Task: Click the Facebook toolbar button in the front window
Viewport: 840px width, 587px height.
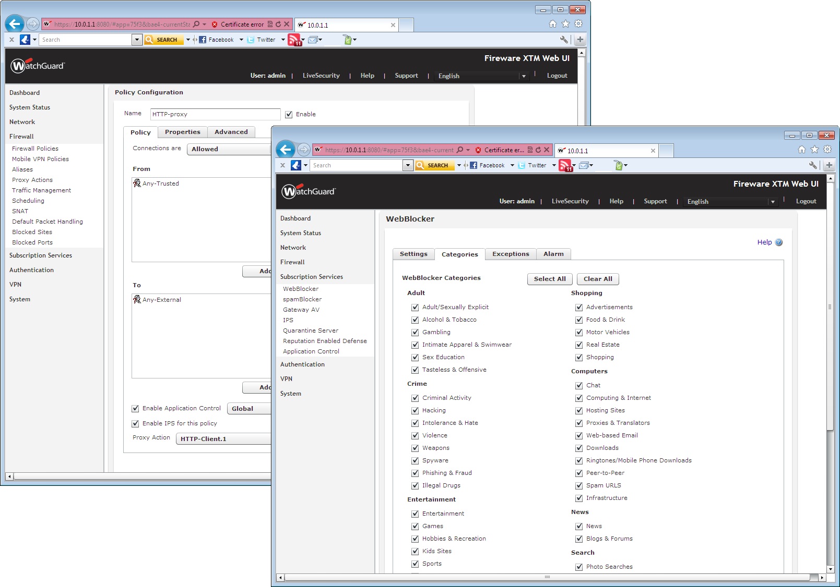Action: pos(488,165)
